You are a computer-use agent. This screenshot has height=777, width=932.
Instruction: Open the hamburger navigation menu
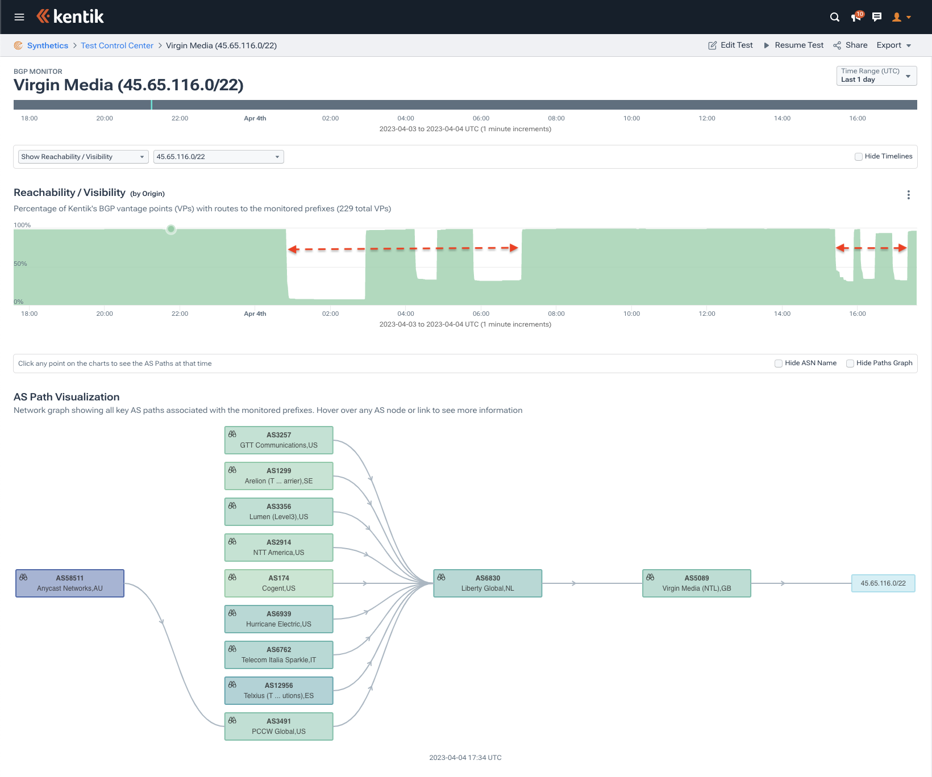19,17
